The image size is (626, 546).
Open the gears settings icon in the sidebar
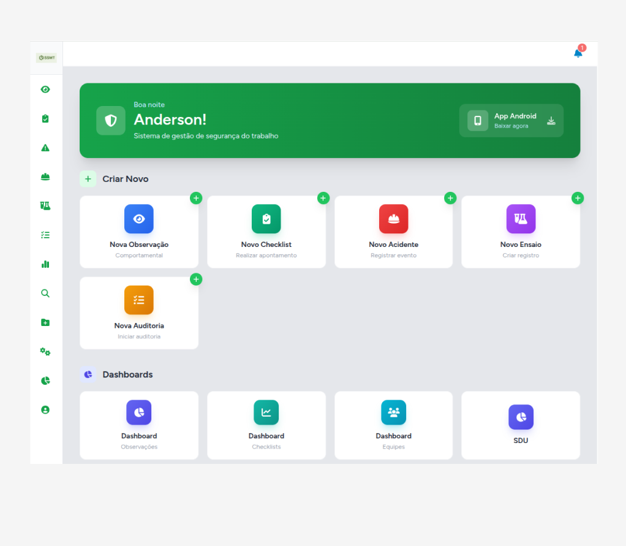[x=45, y=352]
